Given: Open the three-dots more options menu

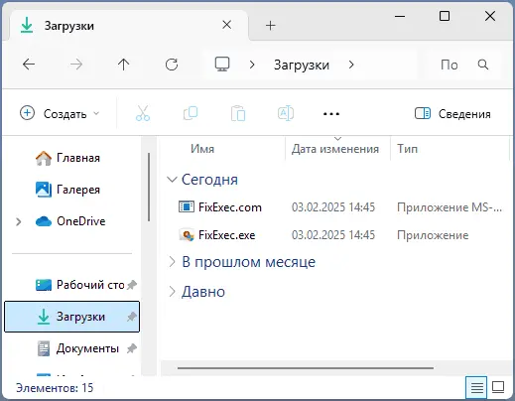Looking at the screenshot, I should [x=331, y=114].
